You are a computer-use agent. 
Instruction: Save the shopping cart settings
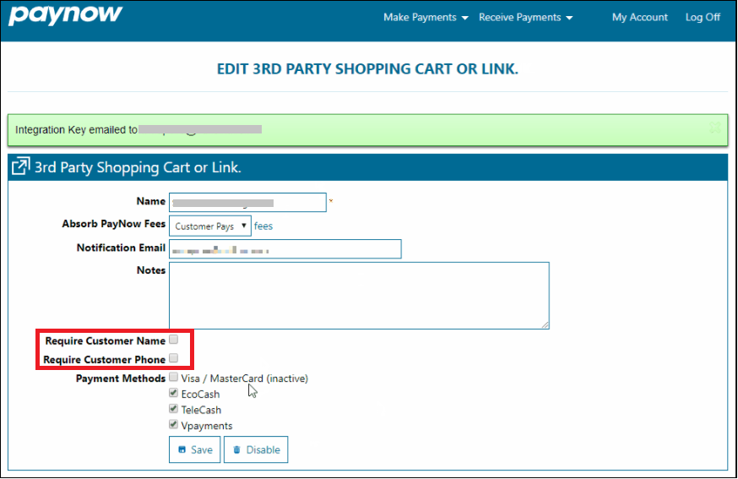[x=195, y=449]
